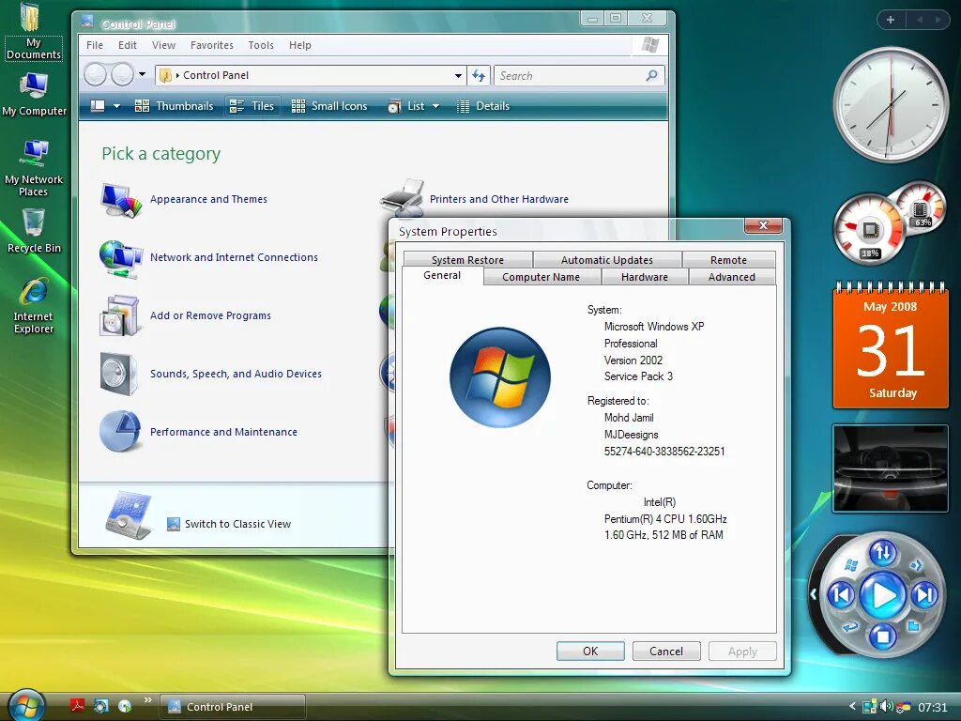Click the Forward navigation button in Control Panel

pos(122,75)
